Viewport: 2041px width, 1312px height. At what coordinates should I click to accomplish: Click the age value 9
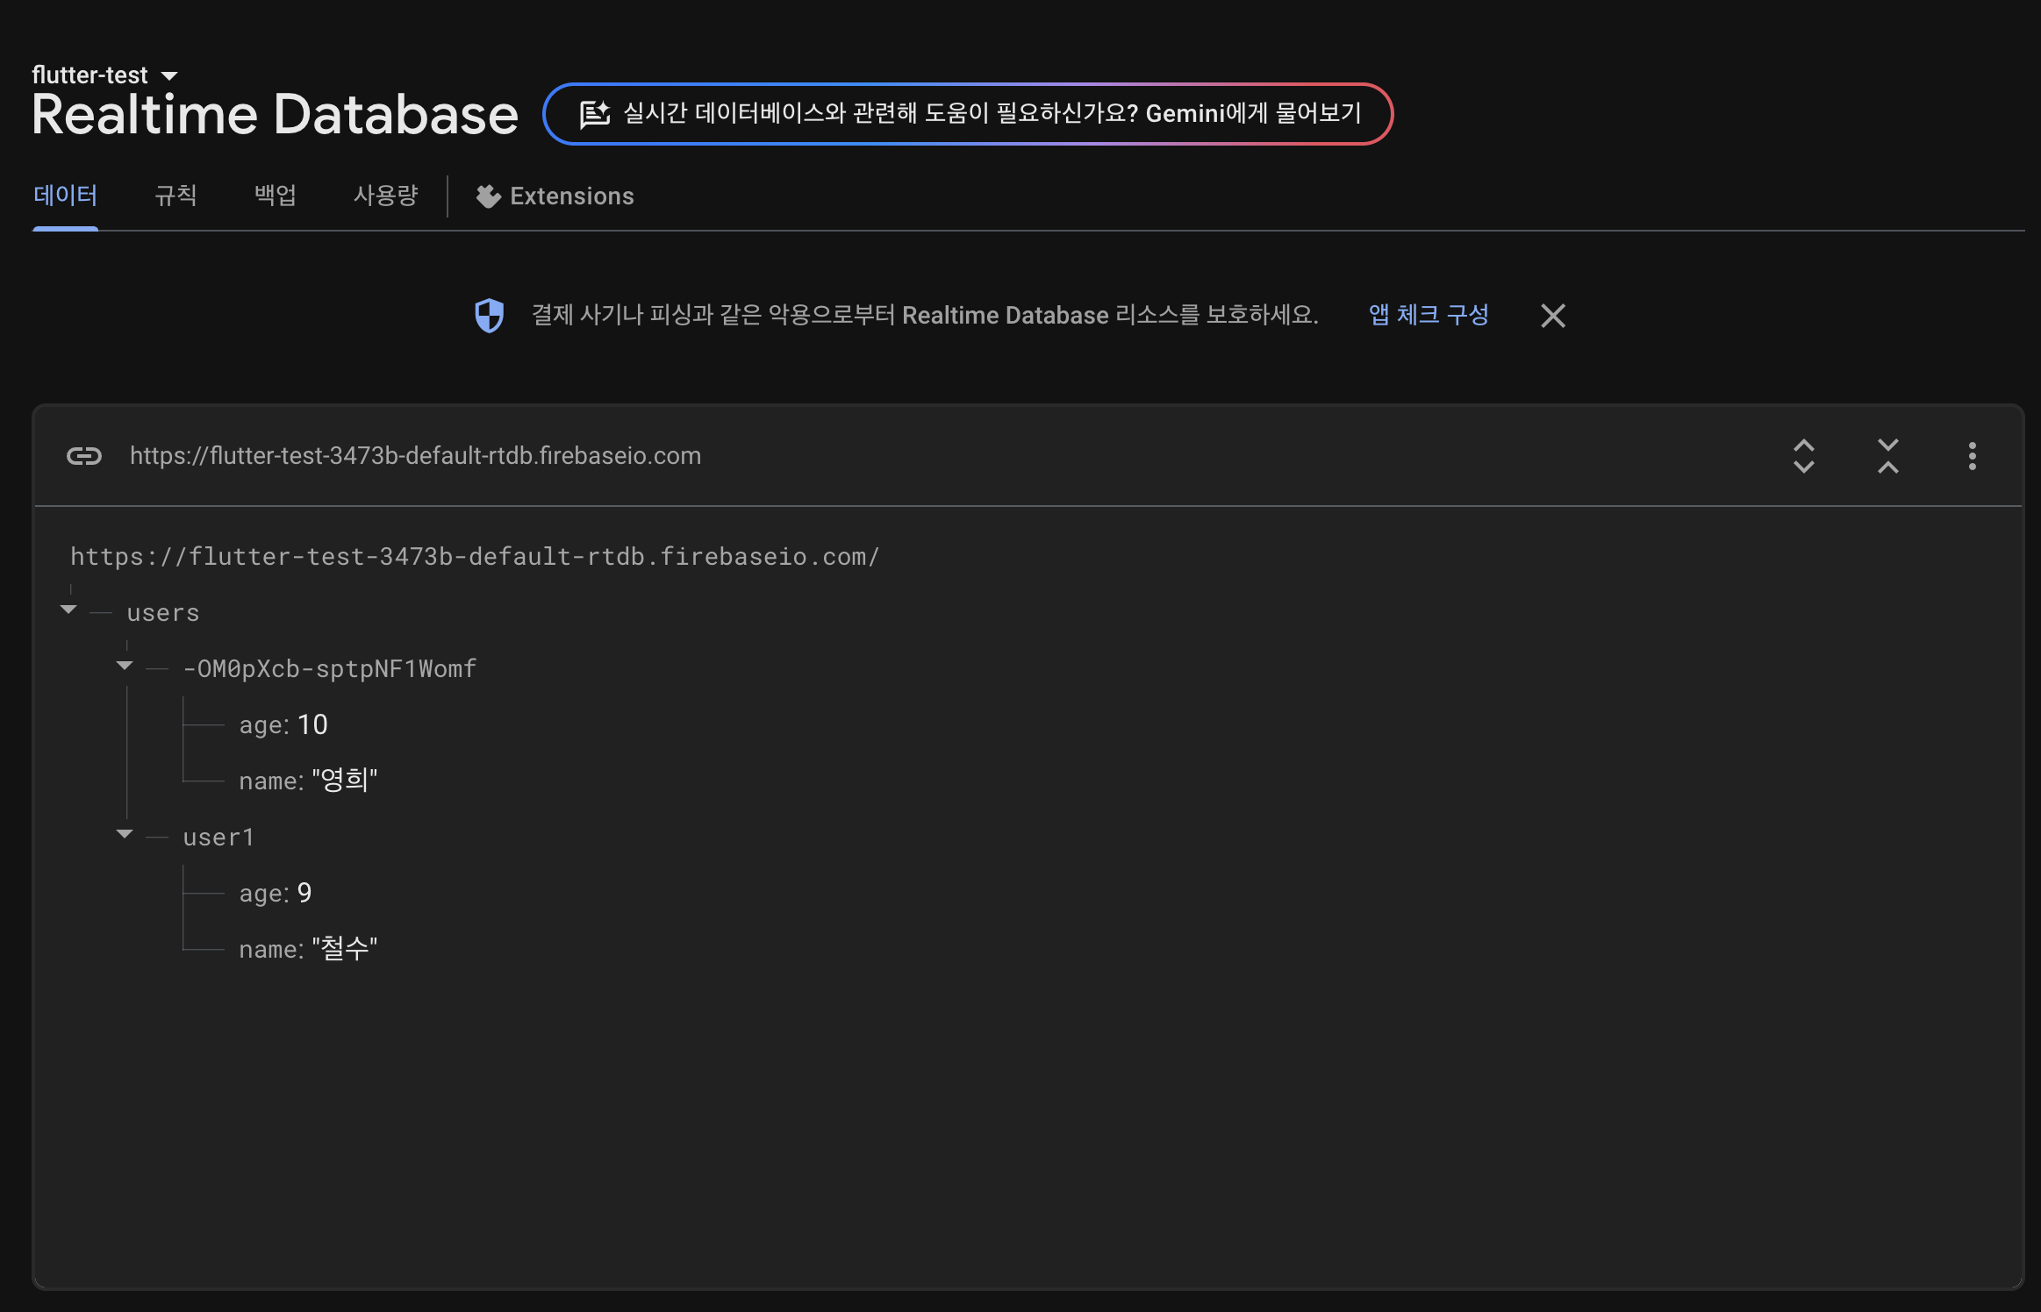coord(304,893)
